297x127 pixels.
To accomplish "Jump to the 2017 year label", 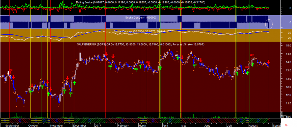I will 98,126.
